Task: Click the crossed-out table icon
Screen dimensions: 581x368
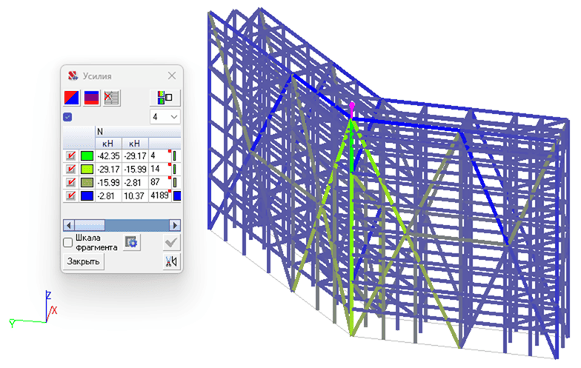Action: (111, 97)
